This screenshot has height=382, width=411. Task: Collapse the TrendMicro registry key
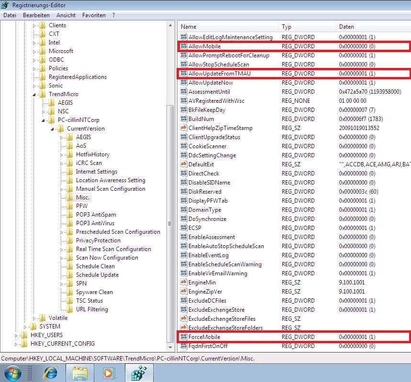click(x=34, y=95)
